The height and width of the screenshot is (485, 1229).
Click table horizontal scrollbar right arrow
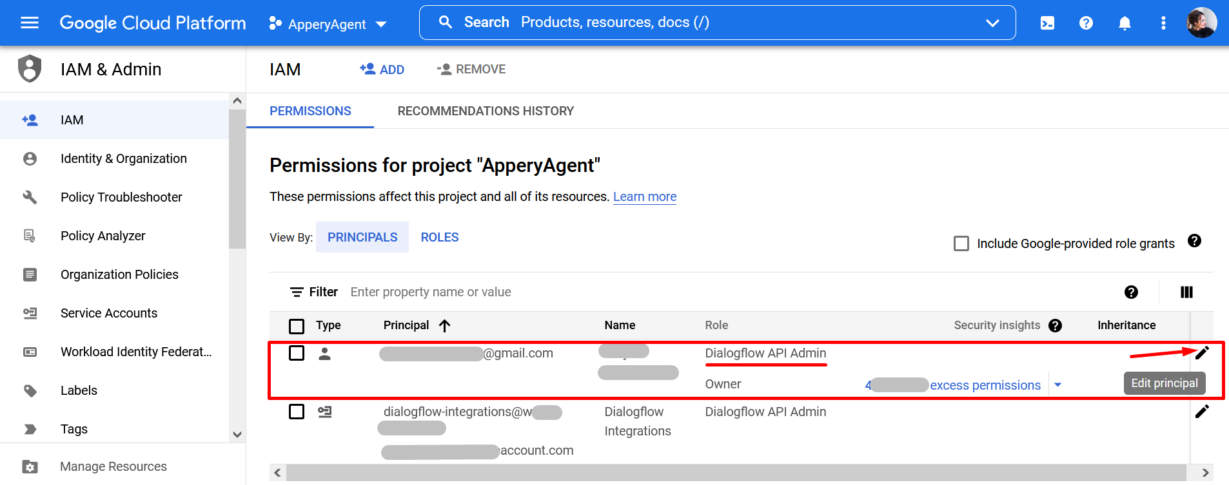tap(1205, 473)
